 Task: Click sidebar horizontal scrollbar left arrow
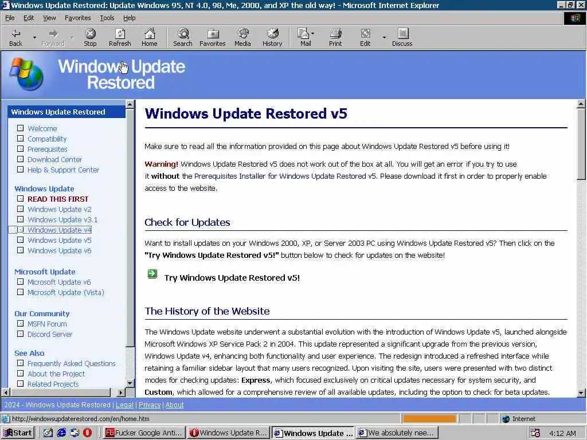pyautogui.click(x=6, y=392)
